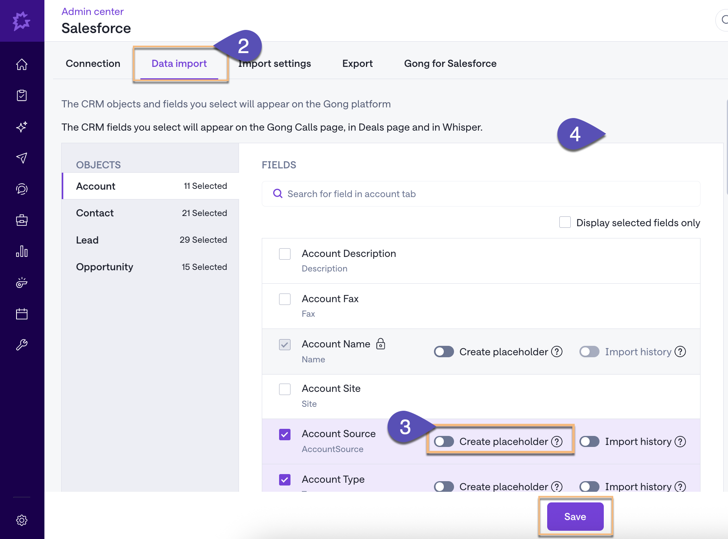The height and width of the screenshot is (539, 728).
Task: Click the Save button
Action: point(575,517)
